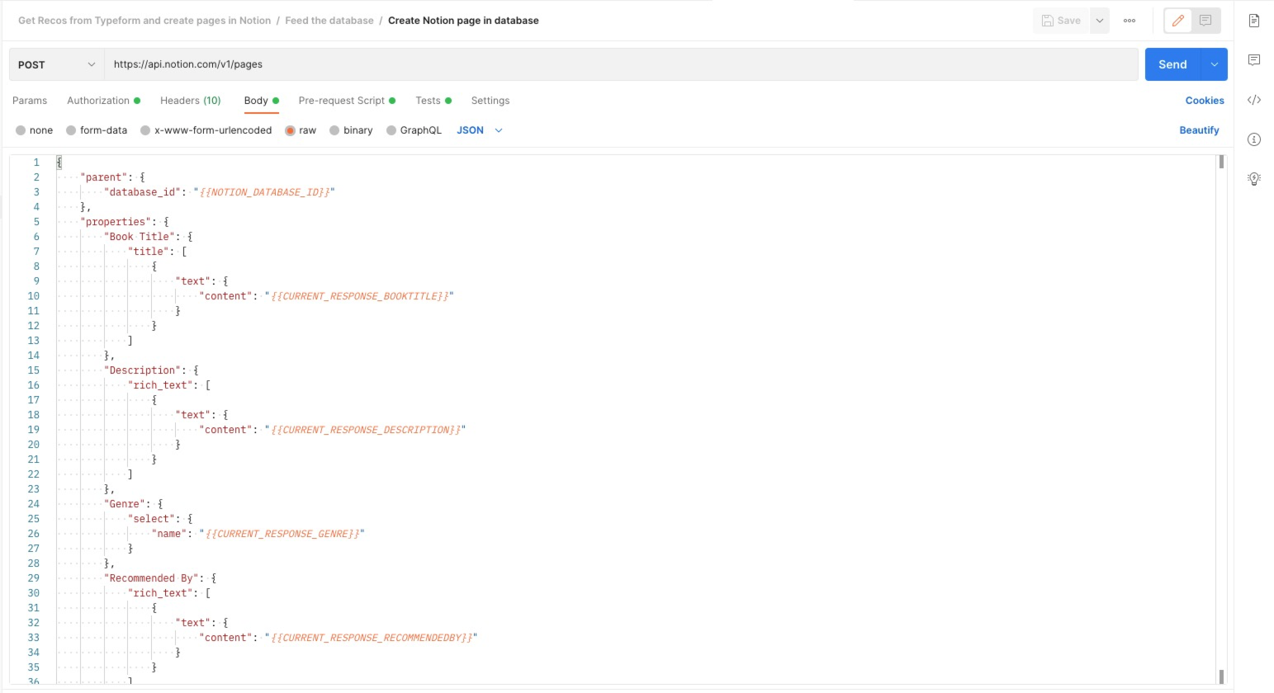Open the Params tab

[x=30, y=101]
